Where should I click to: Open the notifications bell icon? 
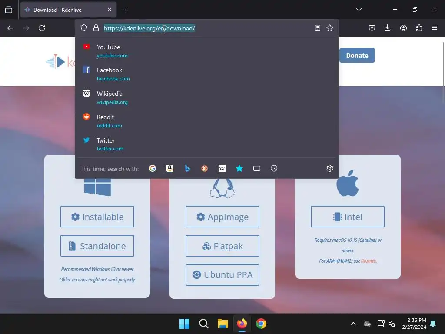tap(433, 324)
